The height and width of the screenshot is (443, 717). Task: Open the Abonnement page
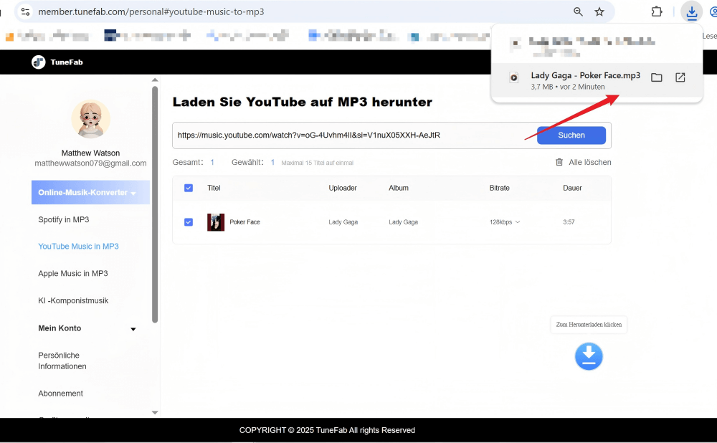(x=60, y=393)
